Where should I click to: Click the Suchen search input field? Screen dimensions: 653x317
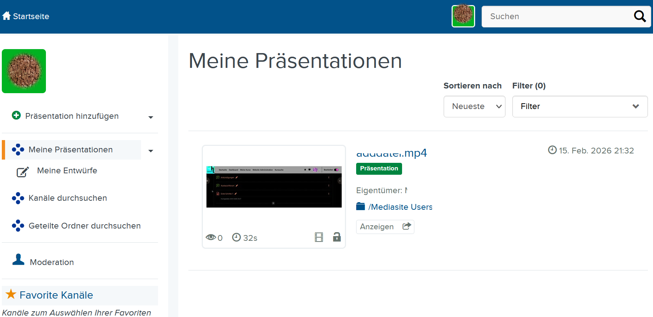pyautogui.click(x=557, y=17)
